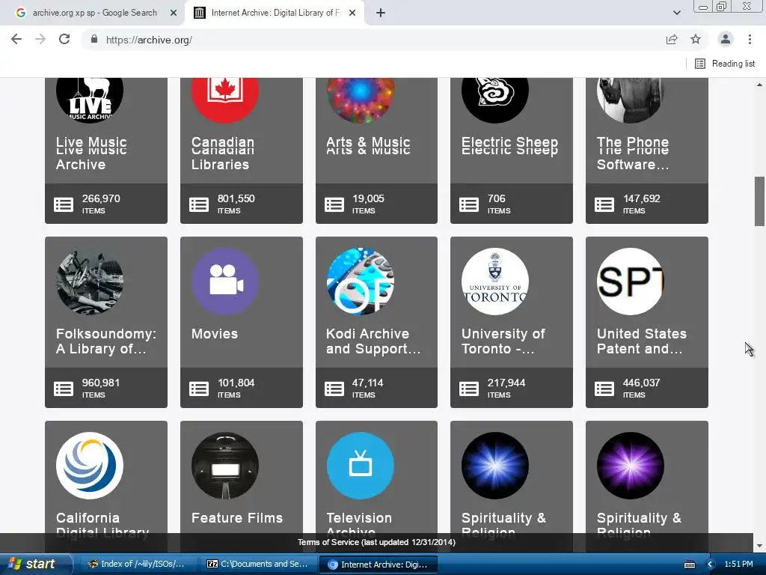Image resolution: width=766 pixels, height=575 pixels.
Task: Click the list icon beside 147,692 items
Action: (604, 204)
